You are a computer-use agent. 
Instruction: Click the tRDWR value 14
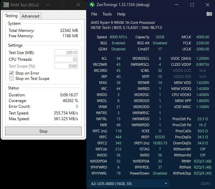click(160, 83)
